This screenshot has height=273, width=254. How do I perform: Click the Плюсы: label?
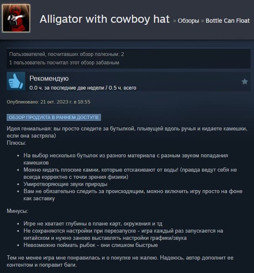[16, 143]
